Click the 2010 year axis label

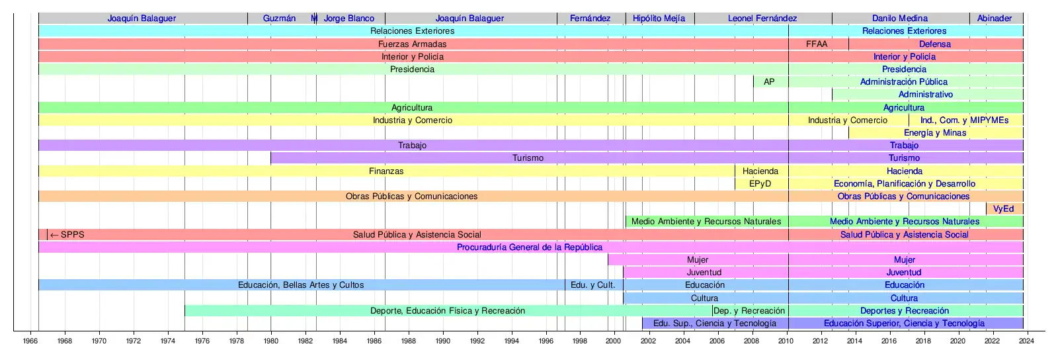(x=786, y=341)
